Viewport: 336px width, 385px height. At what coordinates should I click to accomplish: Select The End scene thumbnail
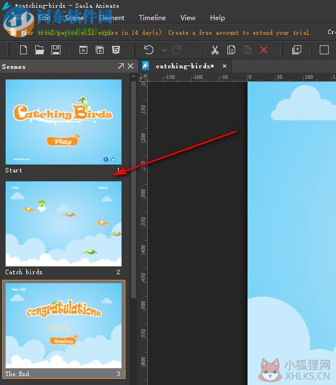coord(63,326)
